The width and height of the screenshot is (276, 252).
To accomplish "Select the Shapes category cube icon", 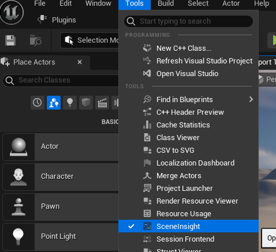I will click(x=86, y=103).
